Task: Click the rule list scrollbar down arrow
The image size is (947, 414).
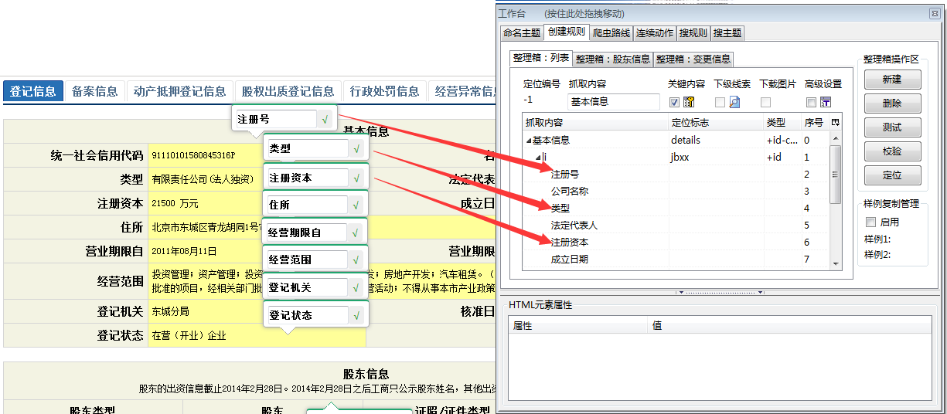Action: point(835,263)
